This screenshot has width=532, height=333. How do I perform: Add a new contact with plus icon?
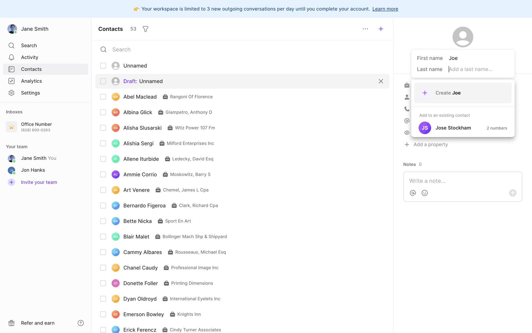coord(381,29)
